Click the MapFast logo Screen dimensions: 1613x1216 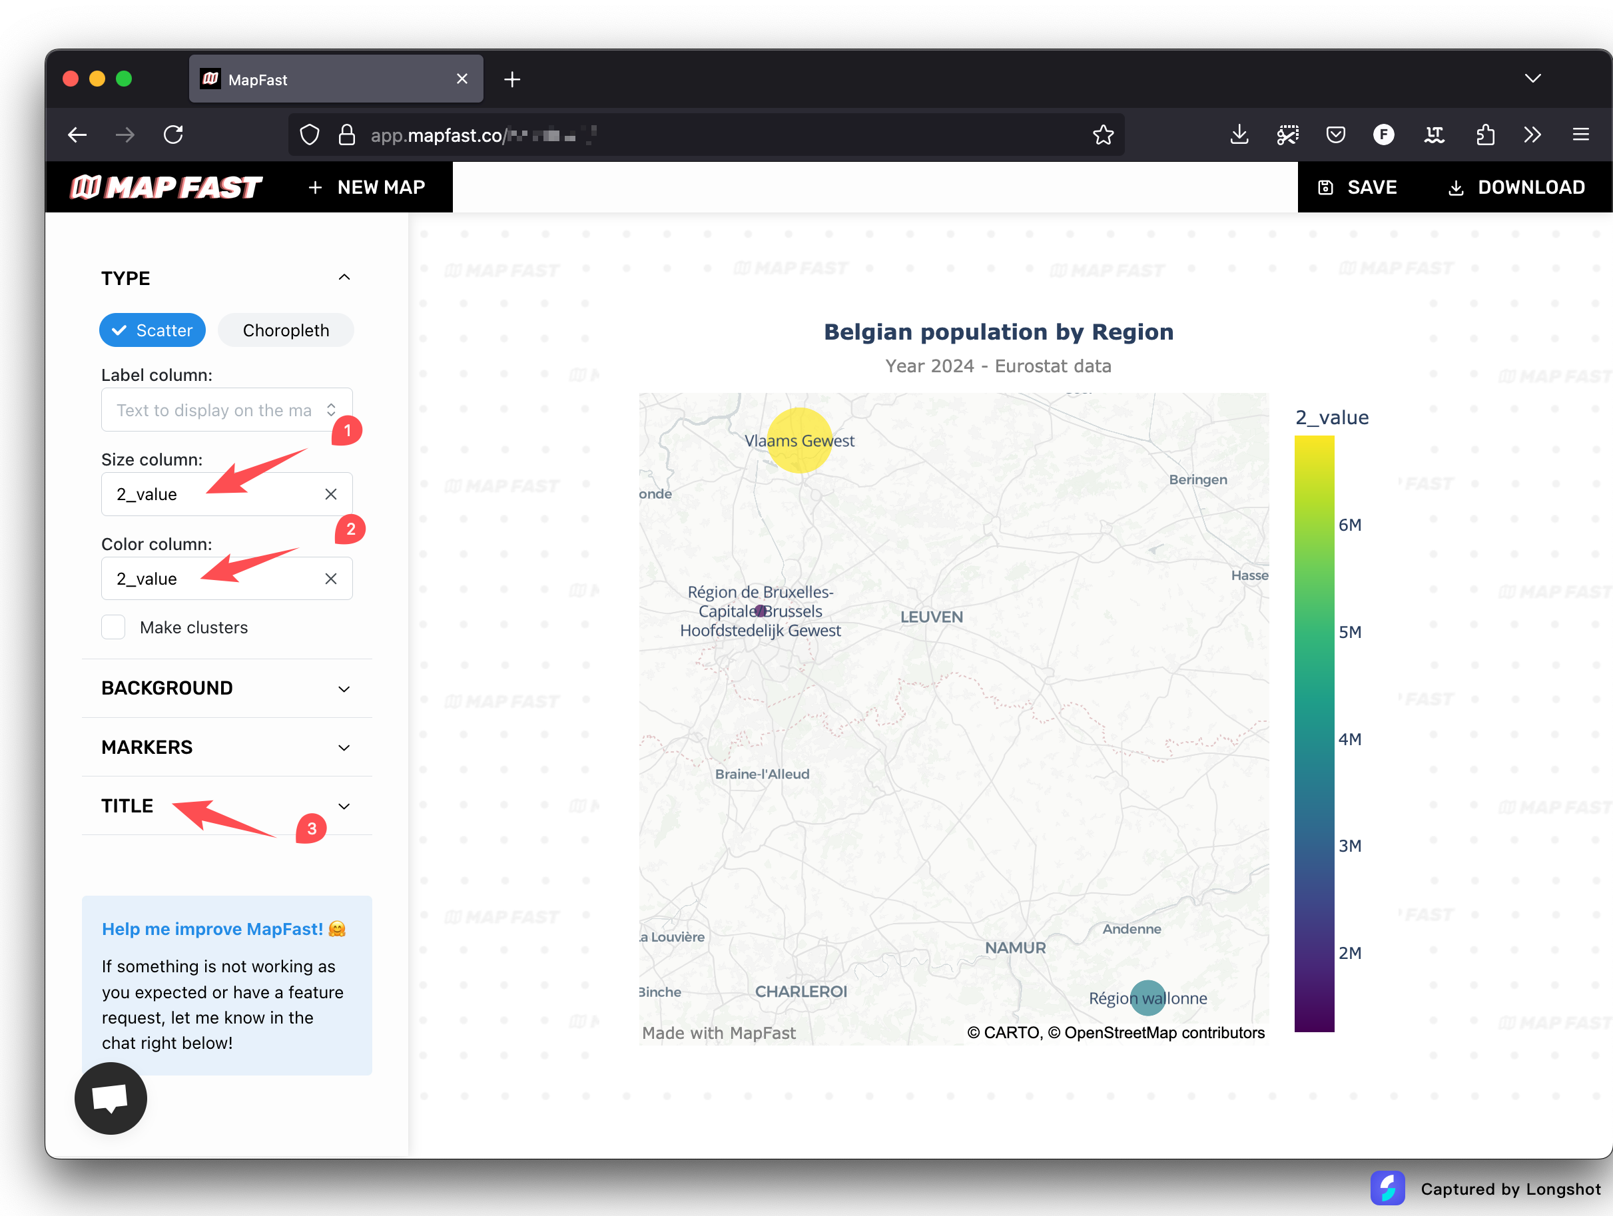(166, 187)
